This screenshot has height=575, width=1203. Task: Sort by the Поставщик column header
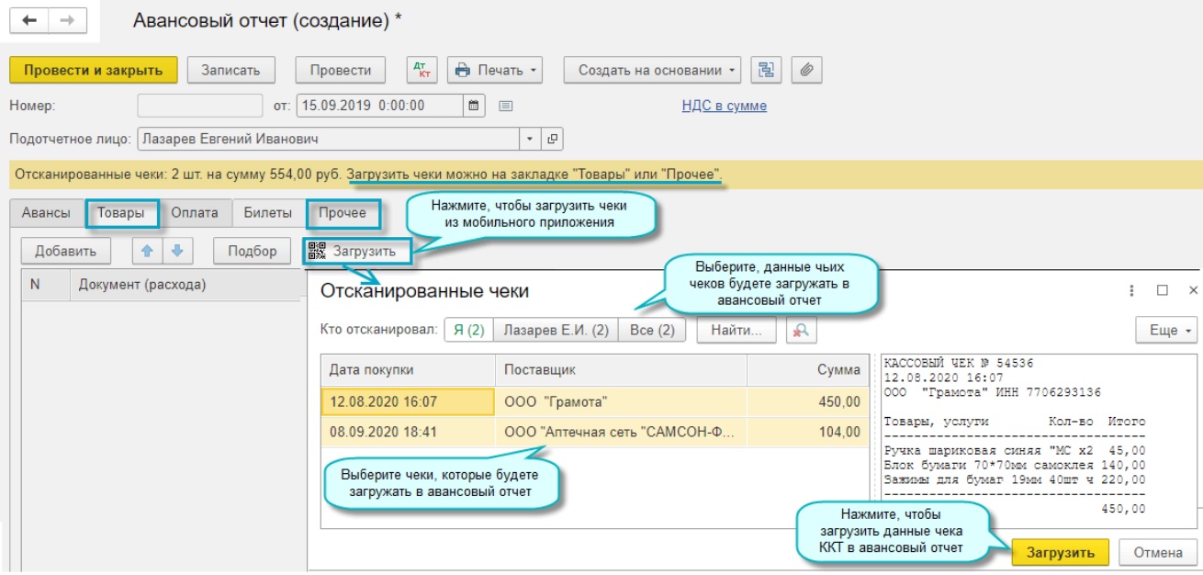(x=621, y=370)
